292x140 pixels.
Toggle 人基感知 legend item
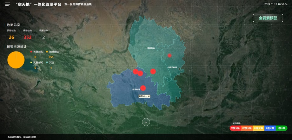tap(37, 63)
